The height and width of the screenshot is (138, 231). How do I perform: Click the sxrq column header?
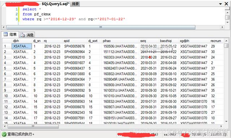(149, 41)
